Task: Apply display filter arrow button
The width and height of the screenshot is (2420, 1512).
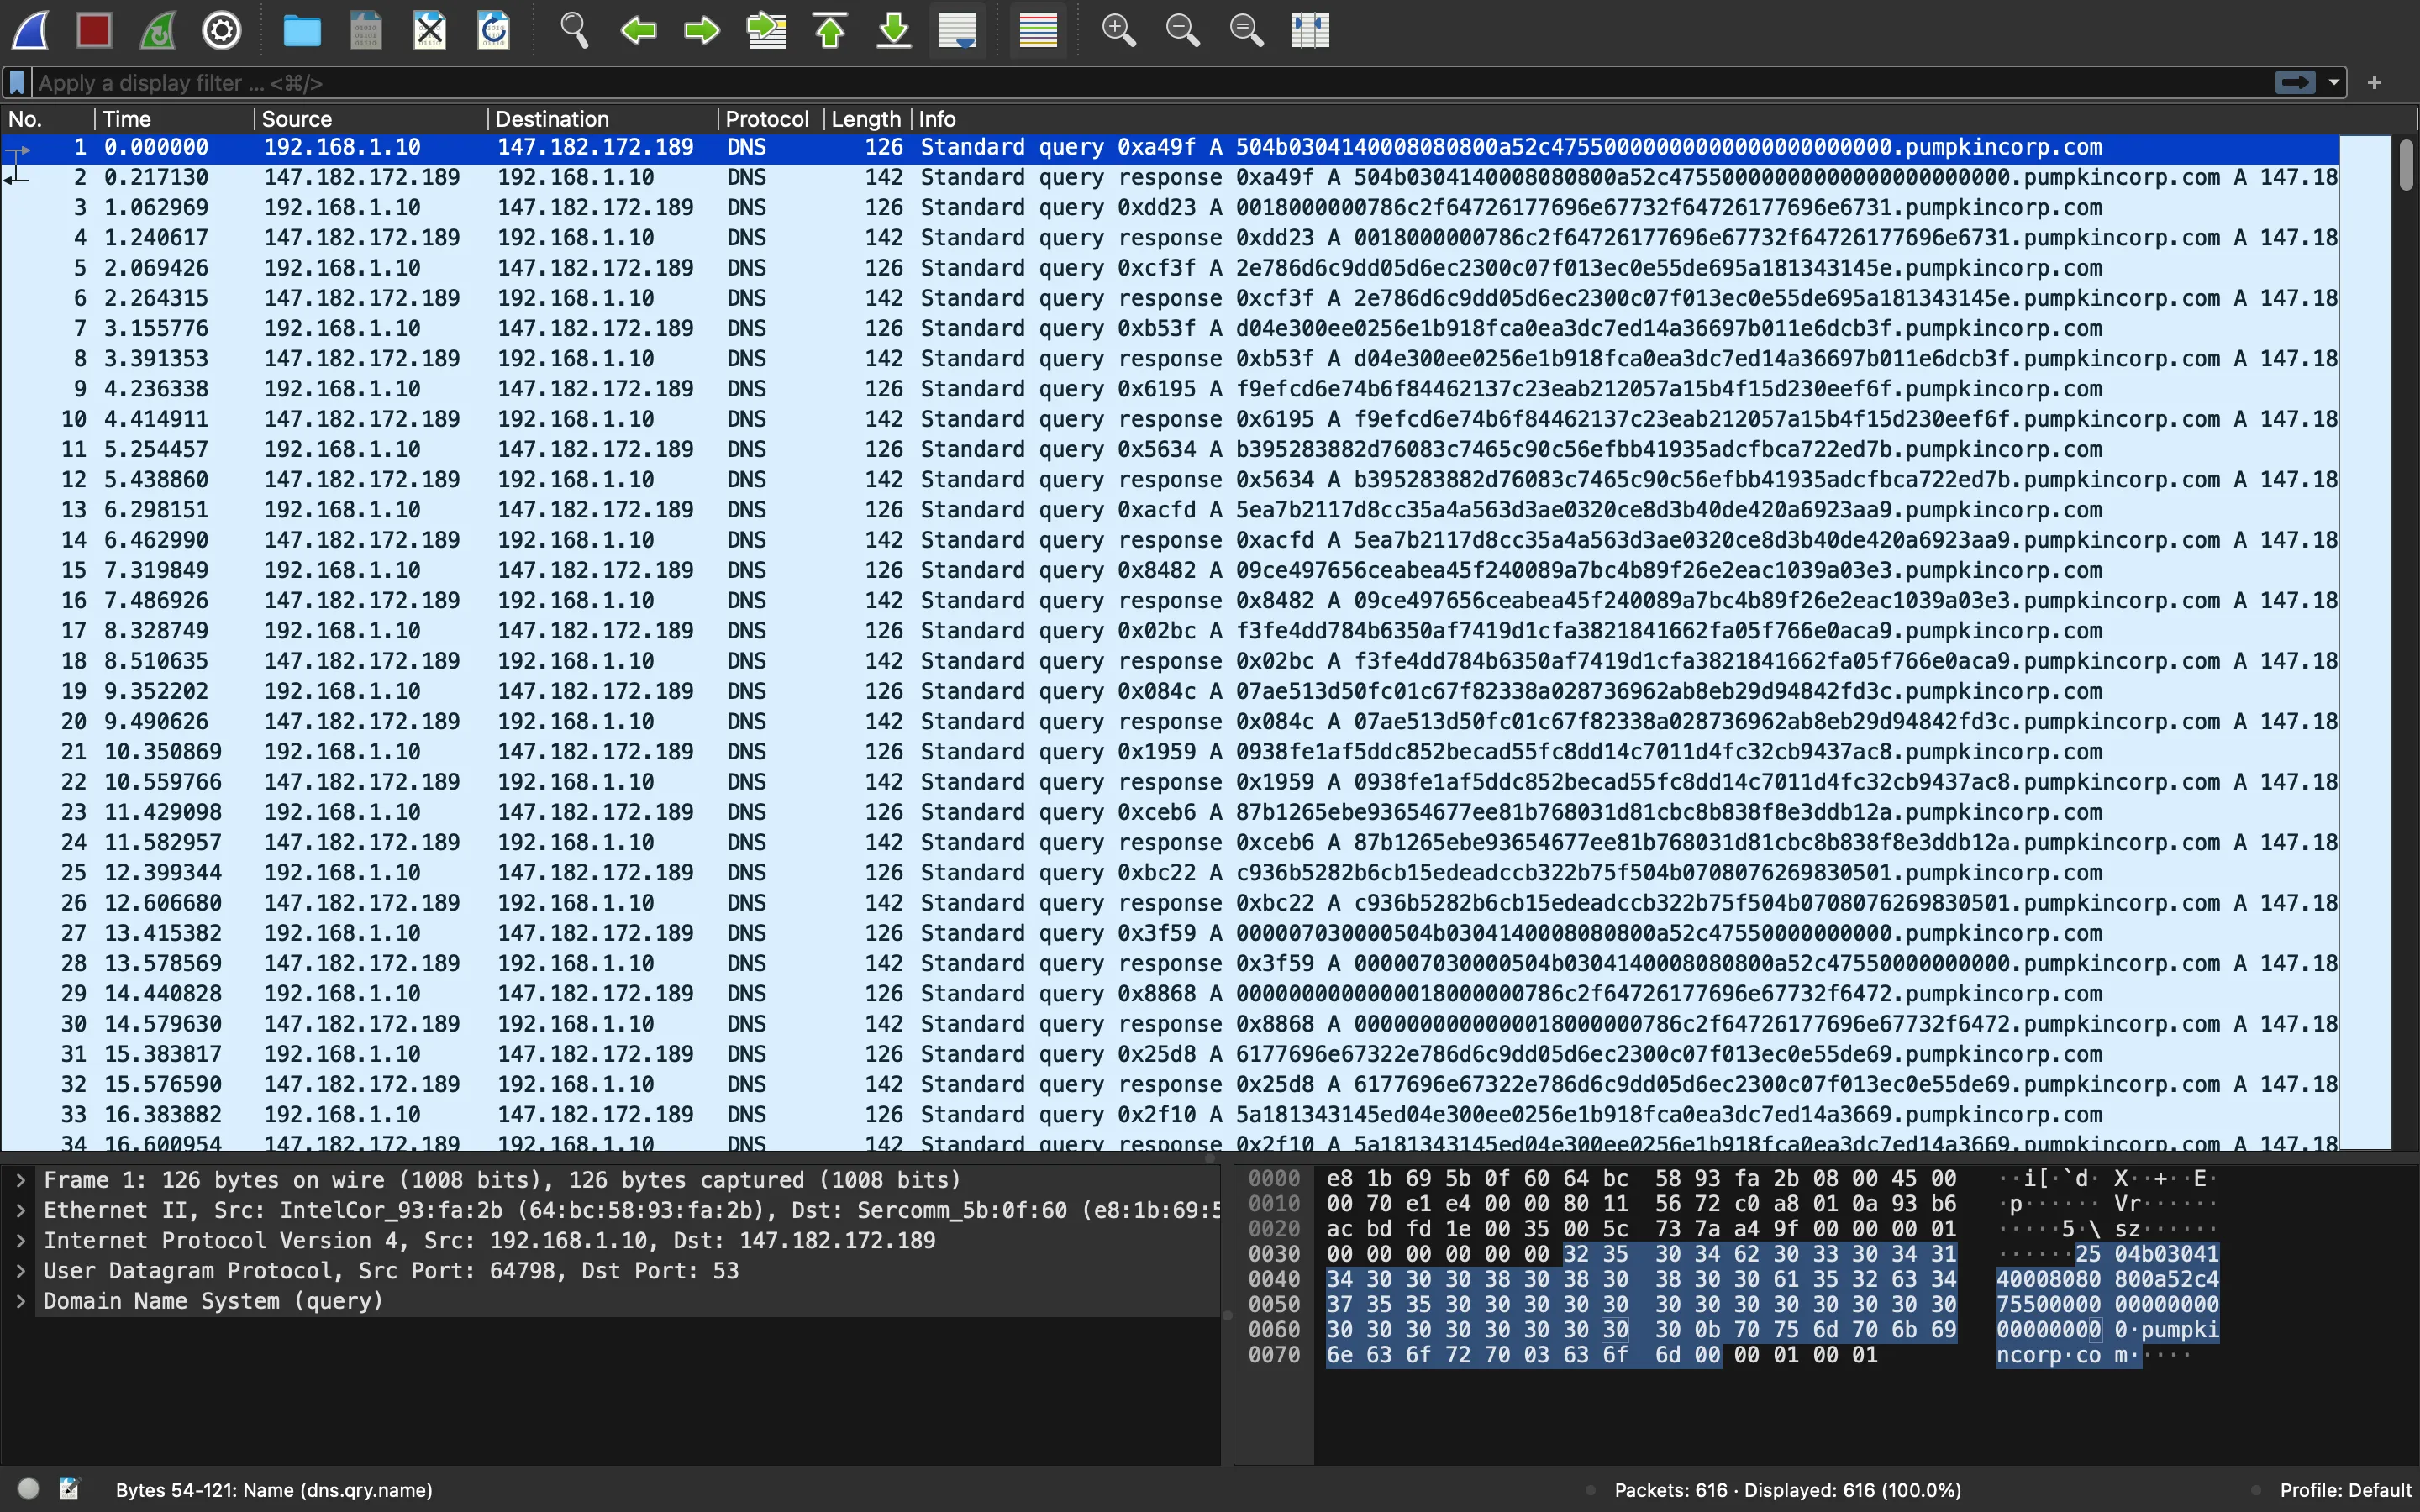Action: point(2295,83)
